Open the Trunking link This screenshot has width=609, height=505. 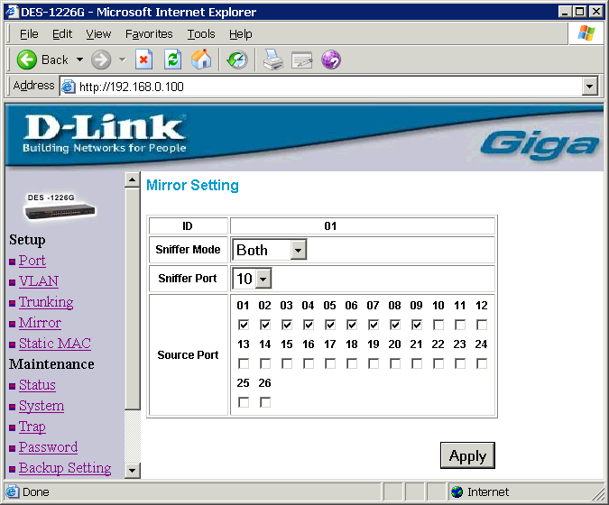46,302
